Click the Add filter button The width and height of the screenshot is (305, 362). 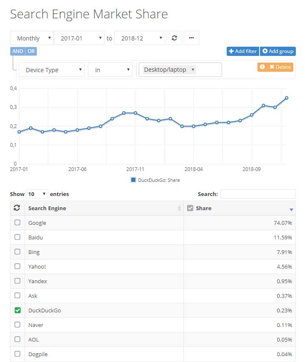pyautogui.click(x=242, y=51)
